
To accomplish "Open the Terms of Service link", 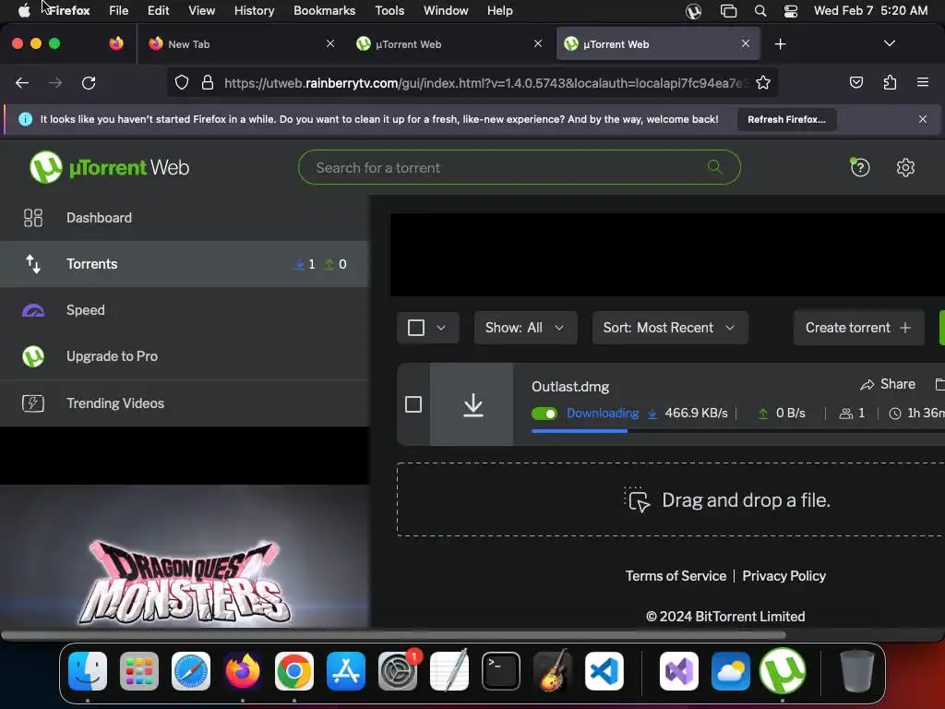I will [676, 576].
